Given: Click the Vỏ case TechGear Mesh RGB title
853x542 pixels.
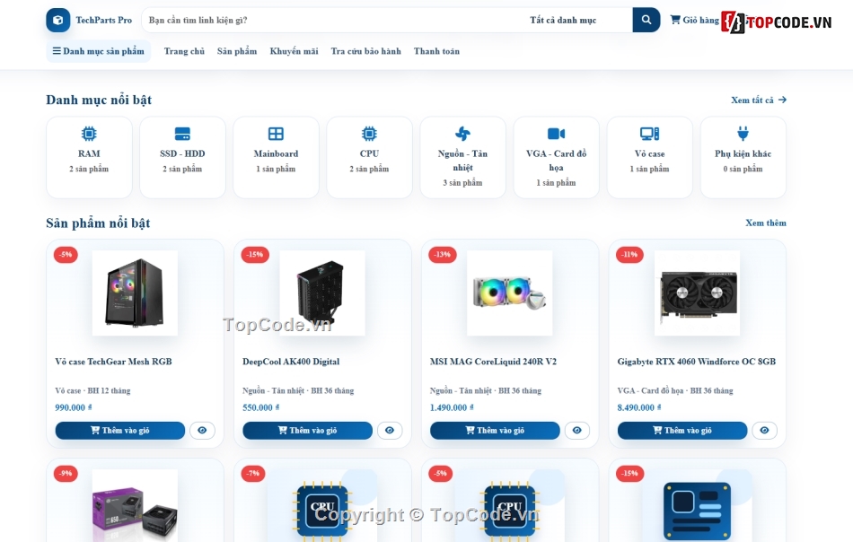Looking at the screenshot, I should coord(114,362).
